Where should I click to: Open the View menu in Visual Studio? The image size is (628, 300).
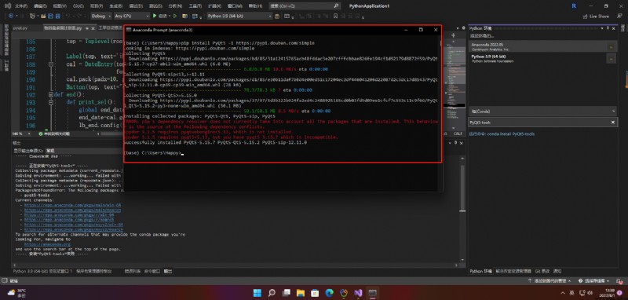(60, 6)
